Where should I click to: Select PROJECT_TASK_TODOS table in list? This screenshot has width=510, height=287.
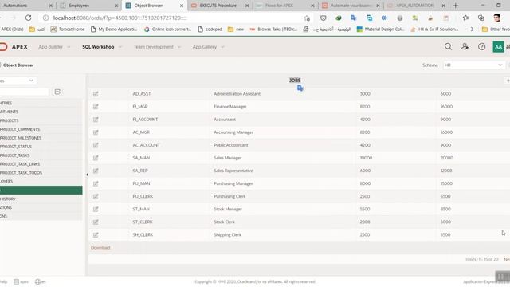(41, 173)
